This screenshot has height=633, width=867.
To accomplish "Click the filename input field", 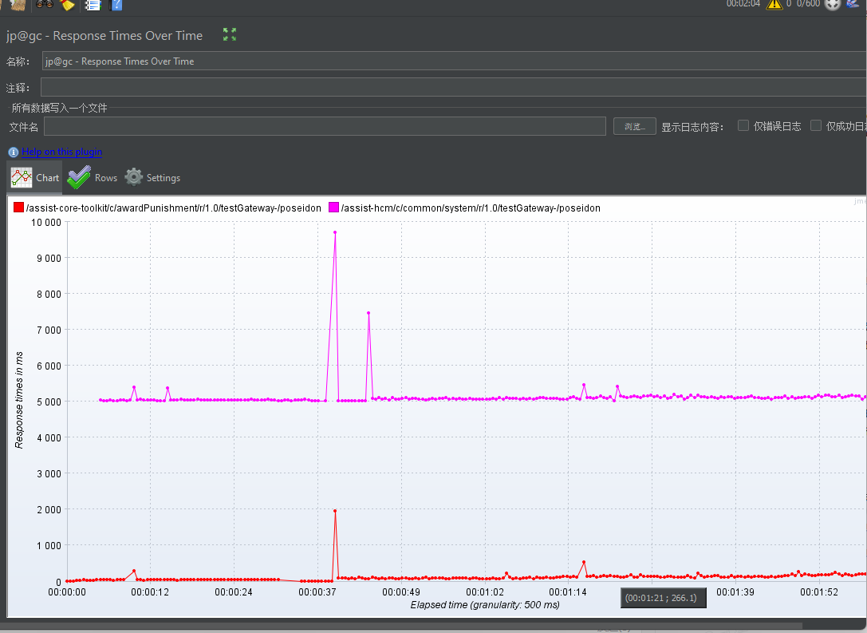I will [x=325, y=126].
